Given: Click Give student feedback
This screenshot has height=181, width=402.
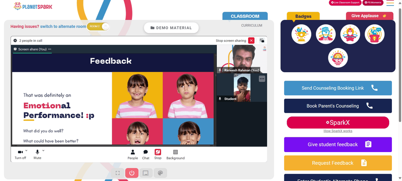Looking at the screenshot, I should click(x=338, y=144).
